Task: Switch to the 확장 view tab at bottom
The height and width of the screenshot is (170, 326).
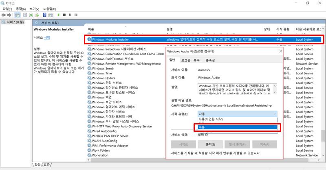Action: point(37,165)
